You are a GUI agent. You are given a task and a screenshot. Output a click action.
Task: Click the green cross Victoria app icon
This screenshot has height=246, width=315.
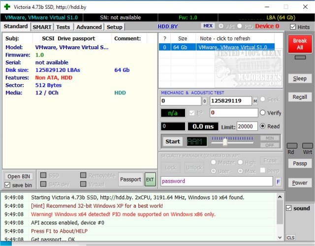(7, 7)
